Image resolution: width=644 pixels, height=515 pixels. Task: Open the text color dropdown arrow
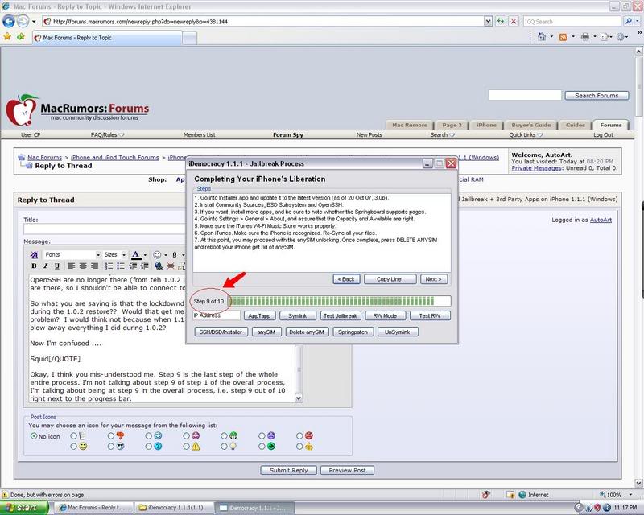pyautogui.click(x=145, y=255)
